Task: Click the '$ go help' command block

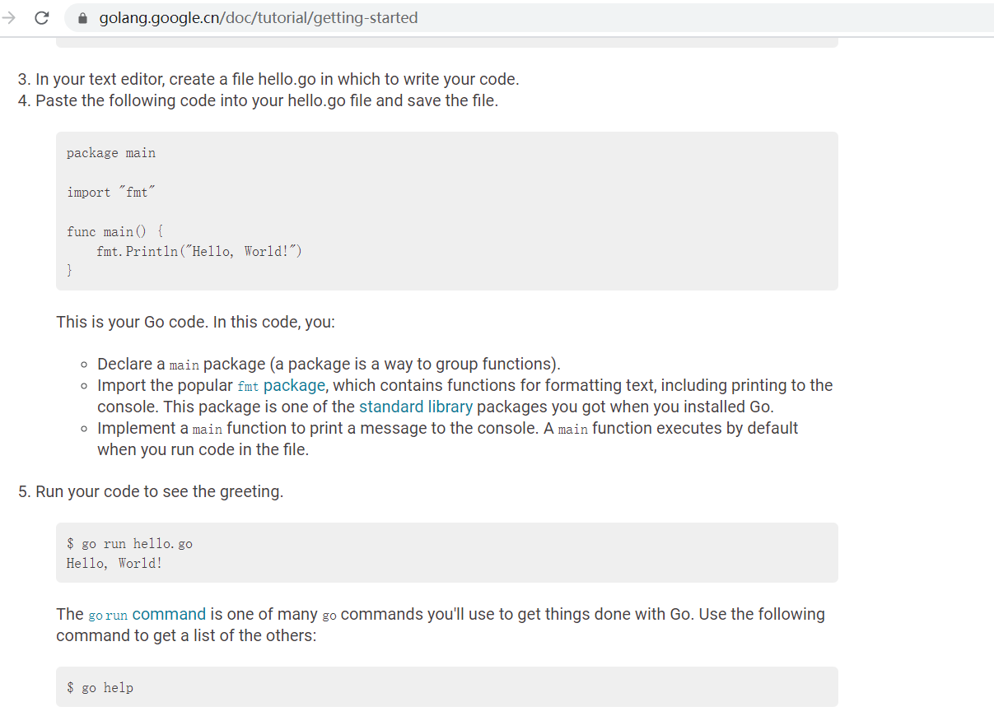Action: pos(447,687)
